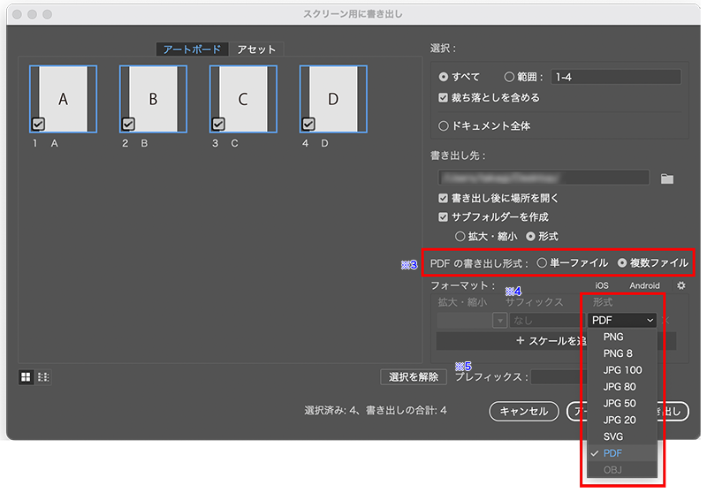The height and width of the screenshot is (493, 707).
Task: Select 単一ファイル PDF export option
Action: tap(542, 262)
